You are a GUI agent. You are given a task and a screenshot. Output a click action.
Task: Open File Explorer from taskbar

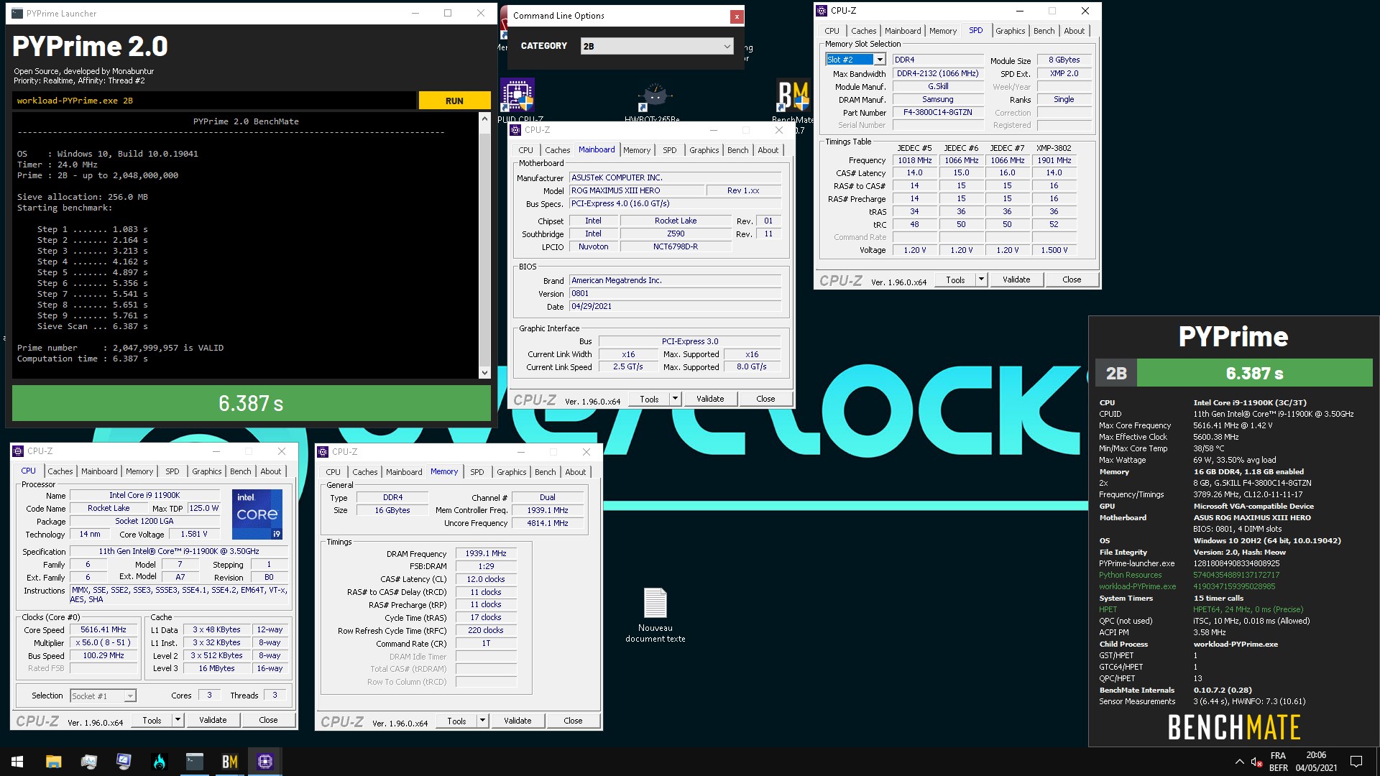click(x=53, y=762)
